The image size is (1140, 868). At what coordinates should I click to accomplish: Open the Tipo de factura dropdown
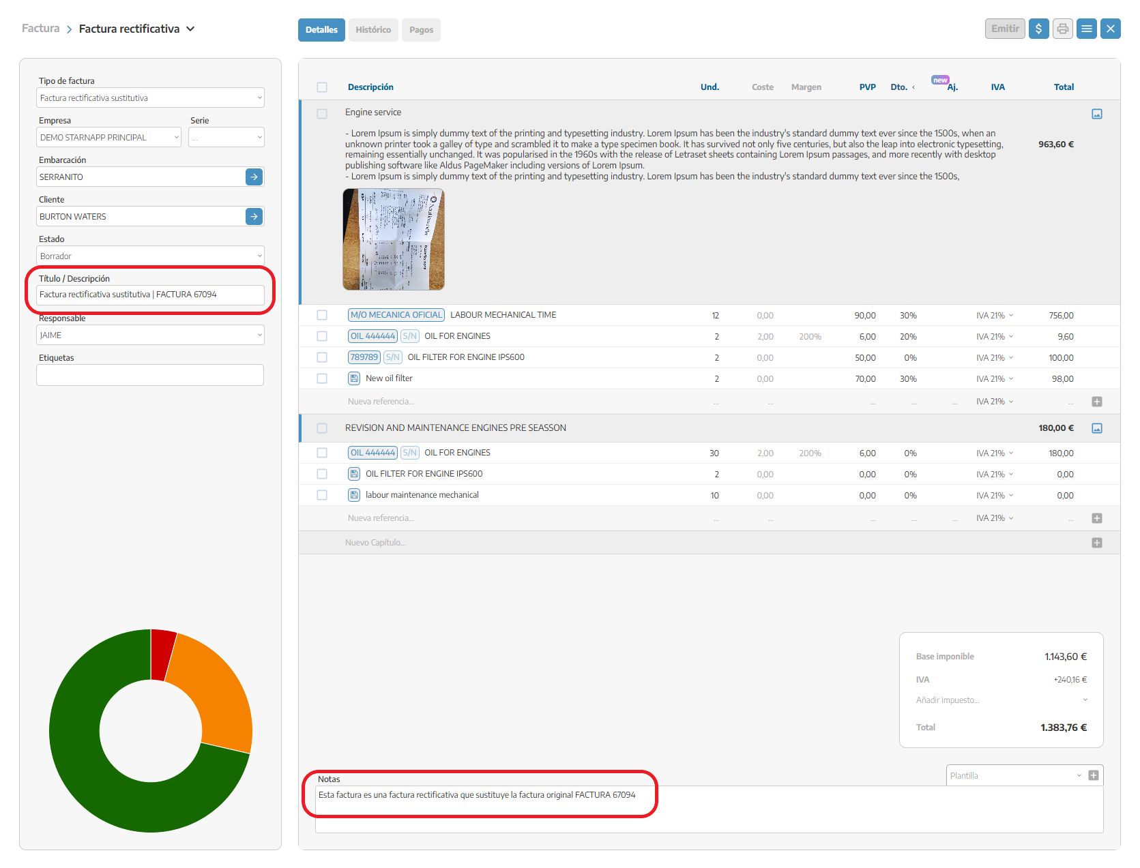[x=150, y=98]
